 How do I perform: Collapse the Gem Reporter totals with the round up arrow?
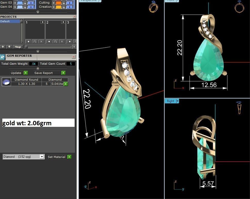coord(38,68)
